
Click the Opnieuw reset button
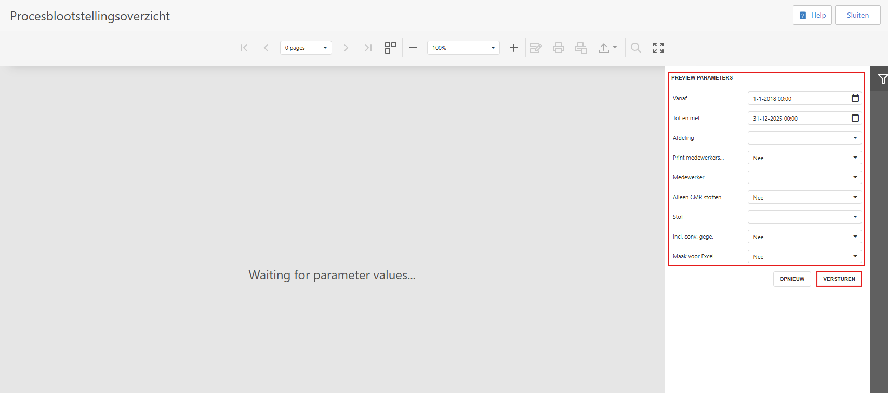pos(792,279)
